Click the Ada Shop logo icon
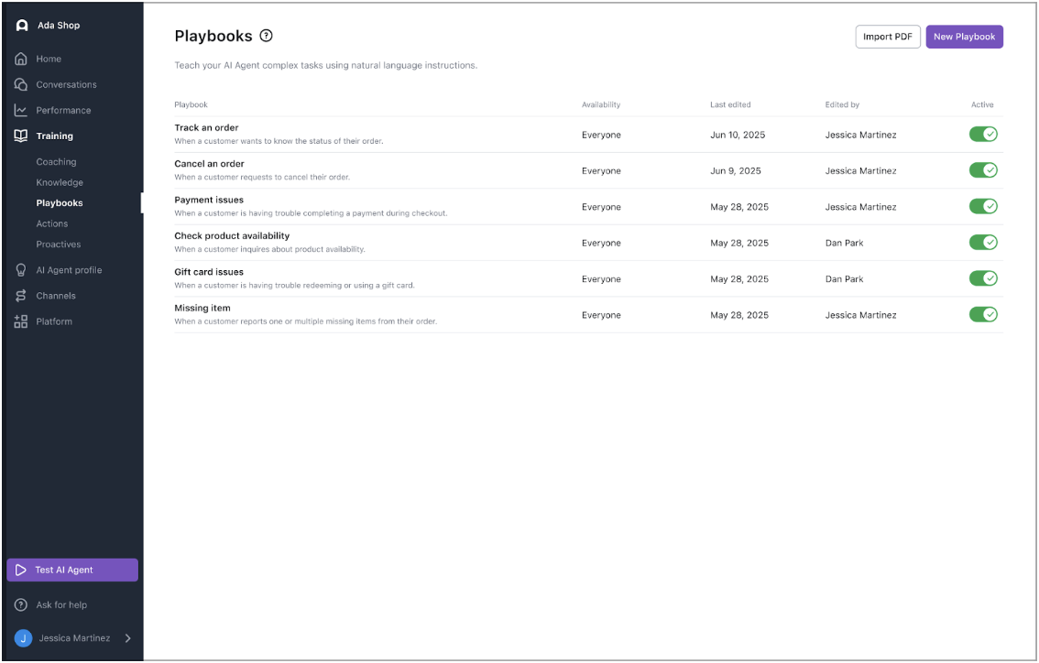 click(22, 25)
